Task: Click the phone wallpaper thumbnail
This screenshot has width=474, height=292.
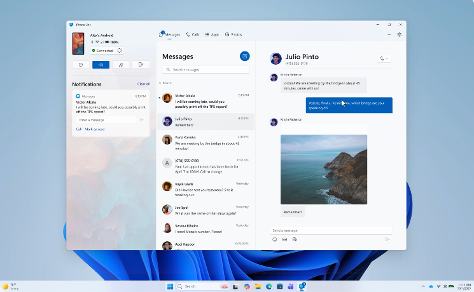Action: pyautogui.click(x=78, y=43)
